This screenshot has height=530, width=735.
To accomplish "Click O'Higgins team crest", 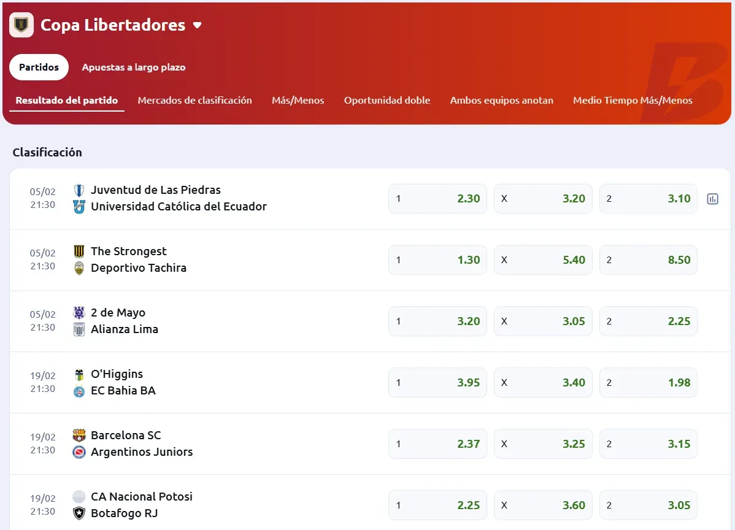I will coord(79,374).
